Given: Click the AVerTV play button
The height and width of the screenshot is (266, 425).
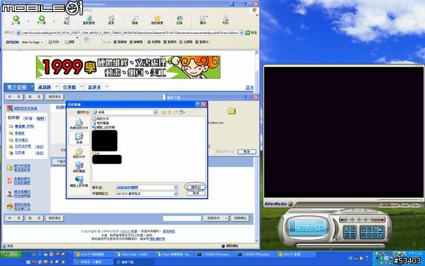Looking at the screenshot, I should click(343, 219).
